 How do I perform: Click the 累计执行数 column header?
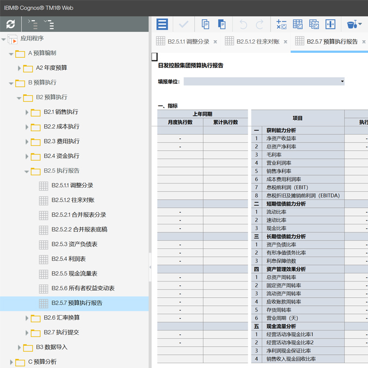[225, 122]
